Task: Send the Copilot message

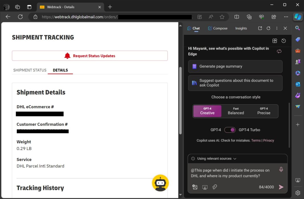Action: point(281,187)
